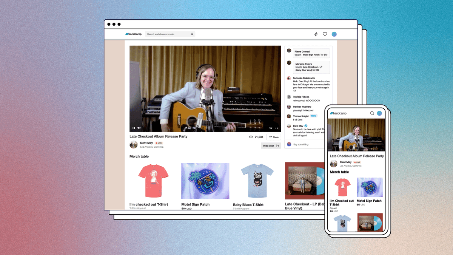The image size is (453, 255).
Task: Open the Late Checkout LP Baby Blue Vinyl listing
Action: tap(305, 181)
